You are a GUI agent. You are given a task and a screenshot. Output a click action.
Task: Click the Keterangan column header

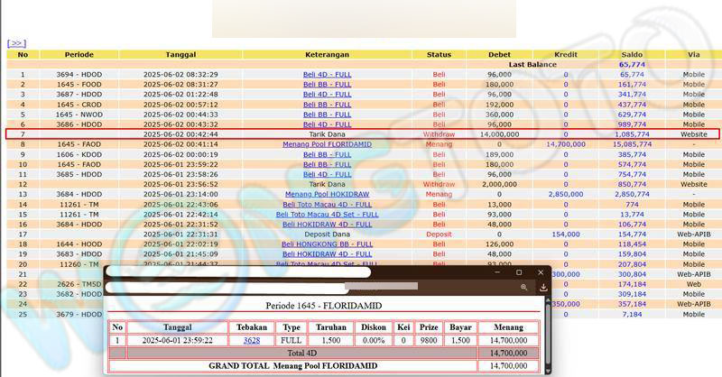point(328,54)
